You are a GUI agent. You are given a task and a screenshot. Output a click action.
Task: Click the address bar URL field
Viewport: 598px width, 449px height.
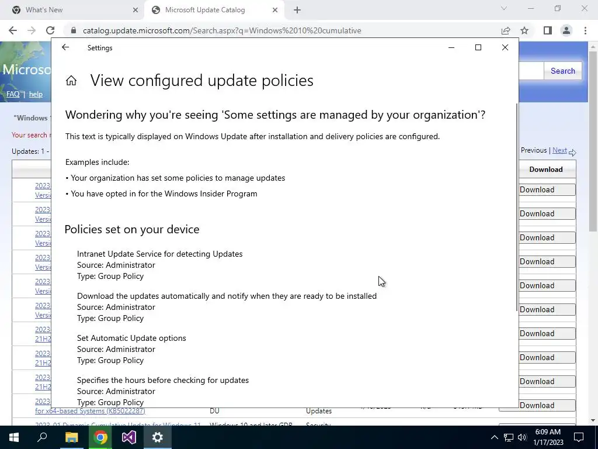click(x=282, y=30)
